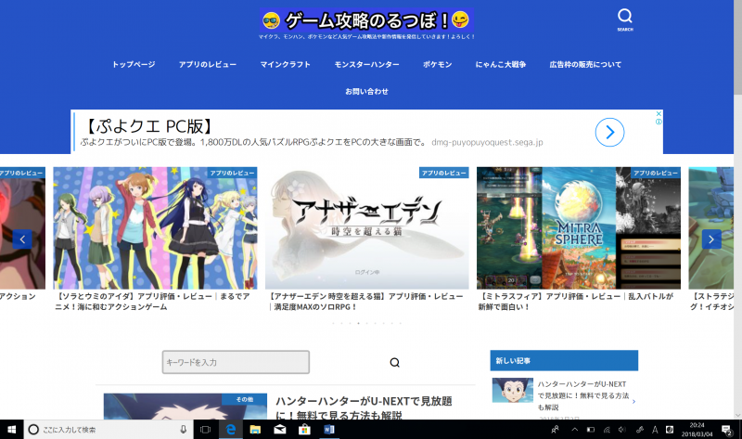The image size is (742, 439).
Task: Open the マインクラフト menu item
Action: tap(286, 64)
